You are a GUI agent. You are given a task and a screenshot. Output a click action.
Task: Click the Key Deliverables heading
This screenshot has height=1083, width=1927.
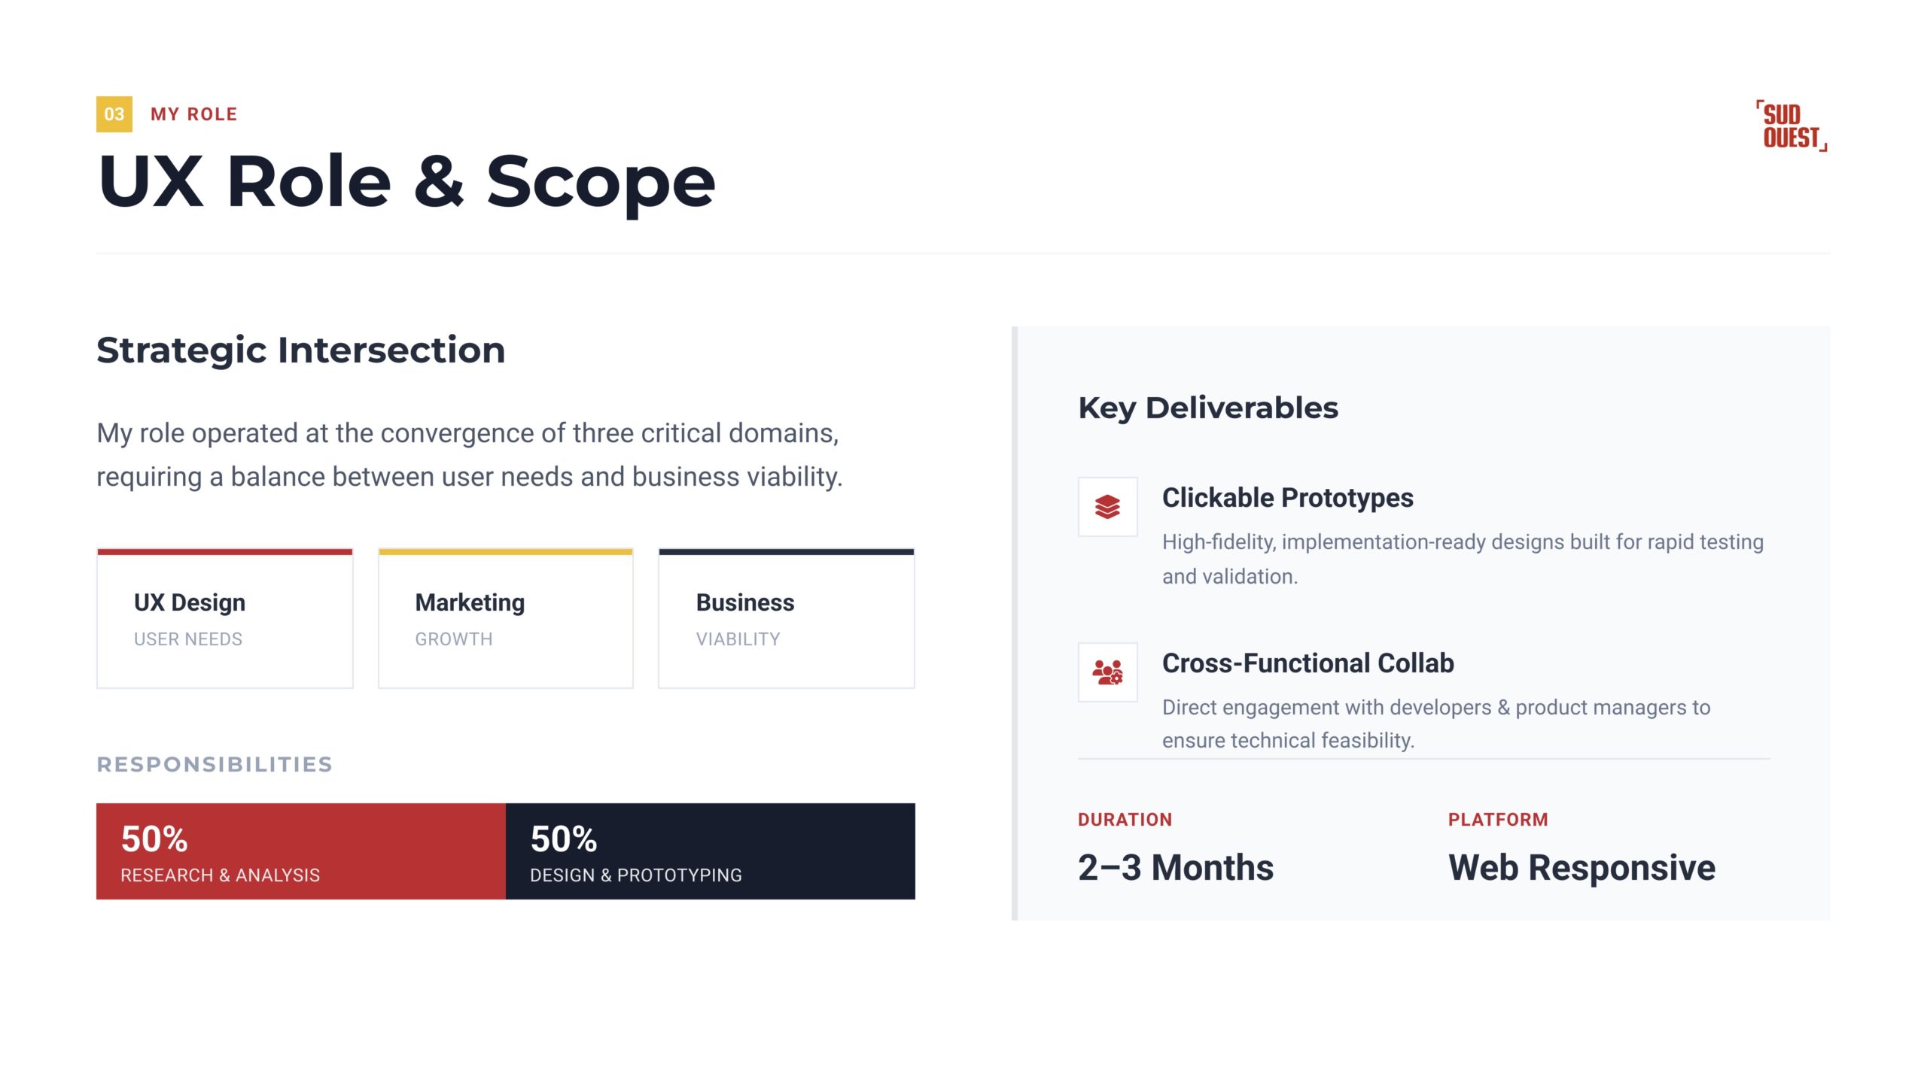point(1208,408)
